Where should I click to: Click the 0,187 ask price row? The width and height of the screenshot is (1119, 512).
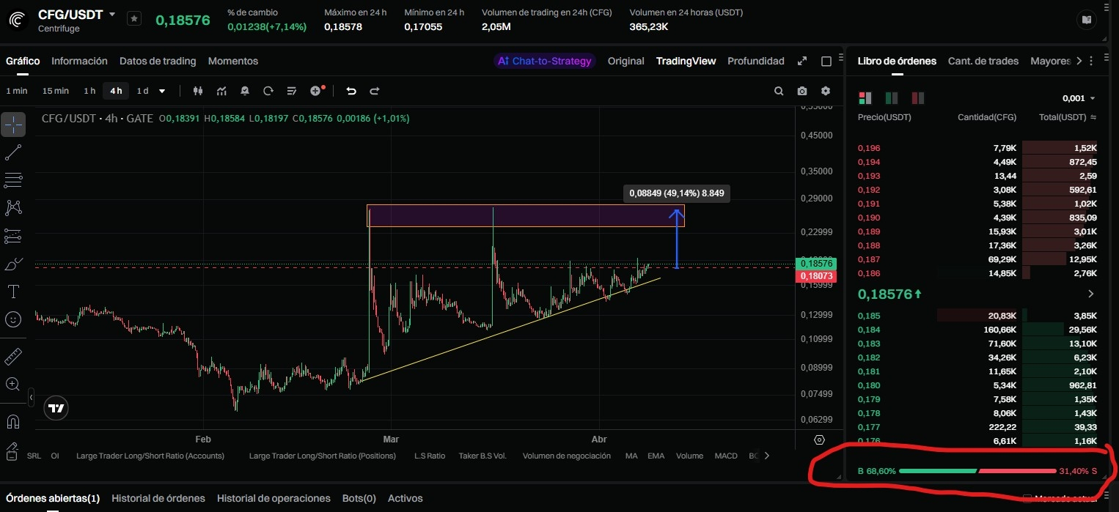[977, 259]
